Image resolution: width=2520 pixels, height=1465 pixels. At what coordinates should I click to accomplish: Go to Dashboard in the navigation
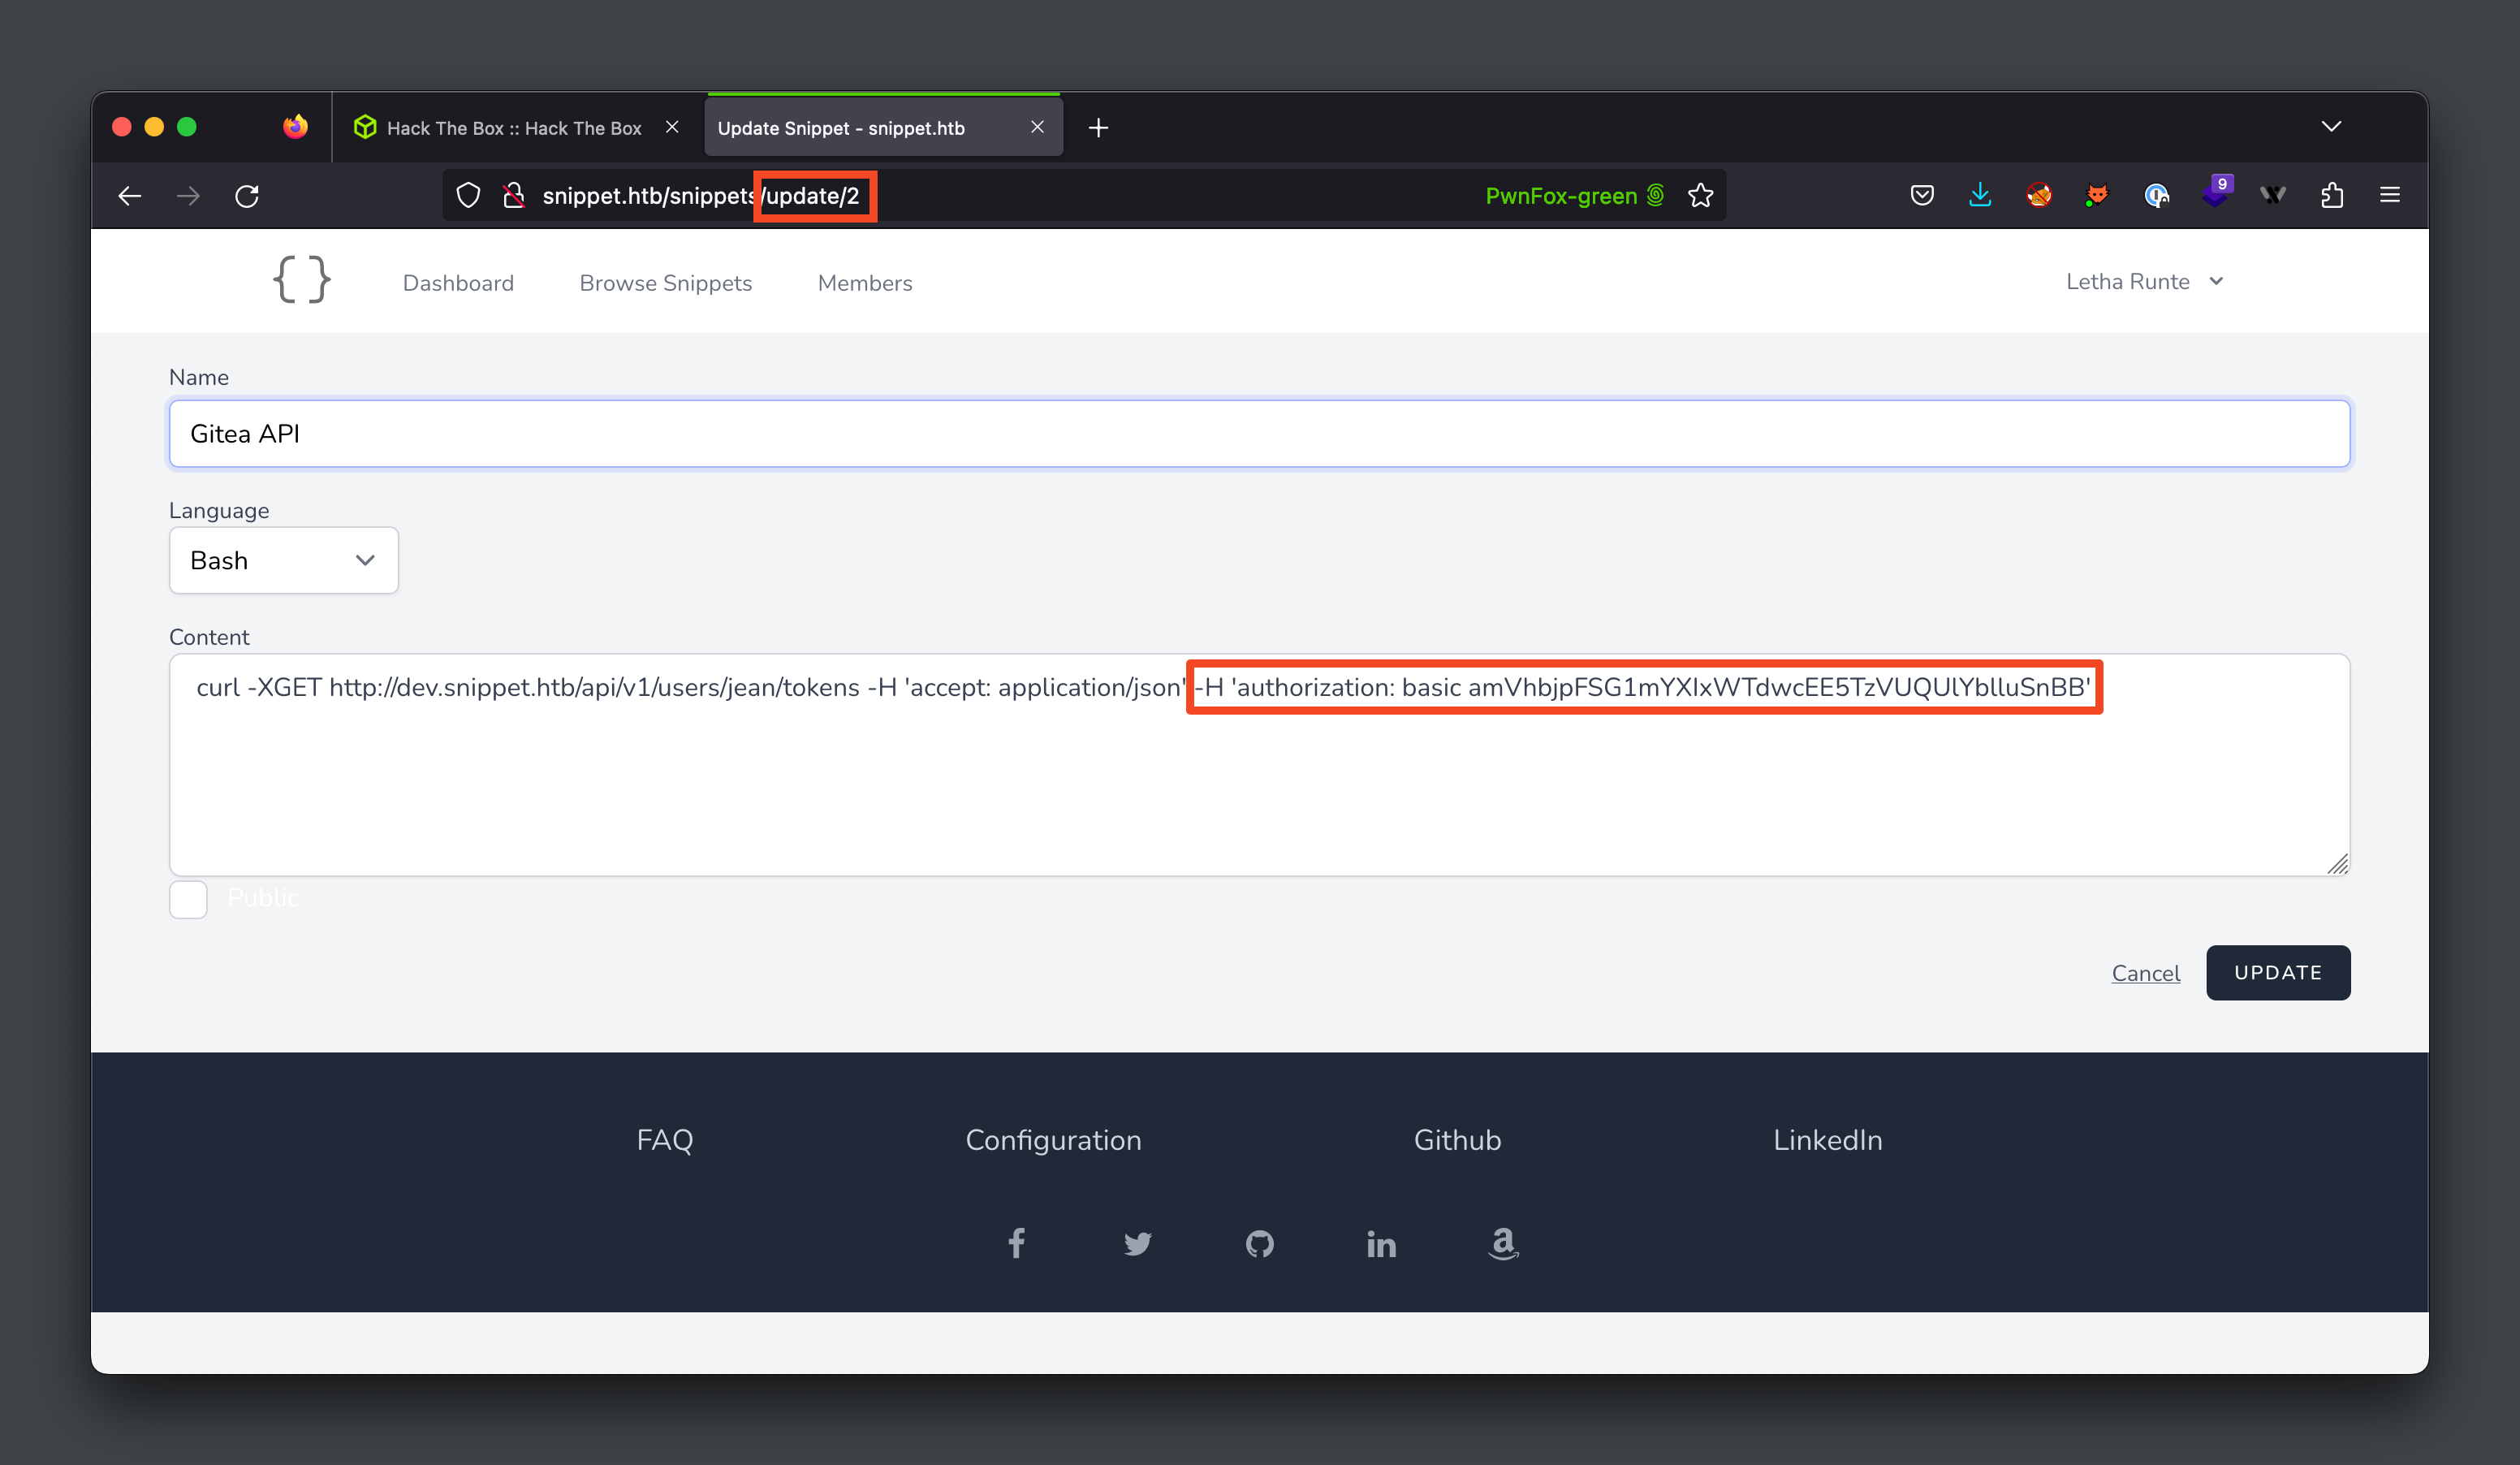point(458,283)
